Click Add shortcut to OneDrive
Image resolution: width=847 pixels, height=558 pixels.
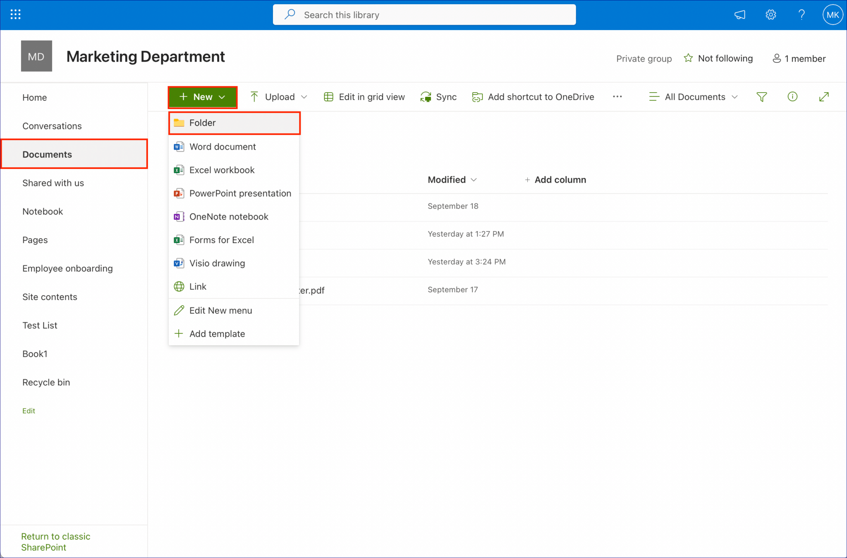(533, 97)
